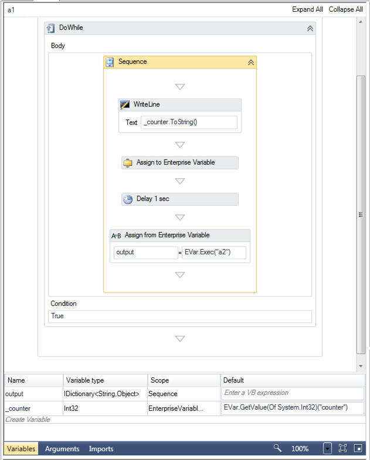Click the Sequence activity icon
The image size is (370, 460).
(x=110, y=62)
